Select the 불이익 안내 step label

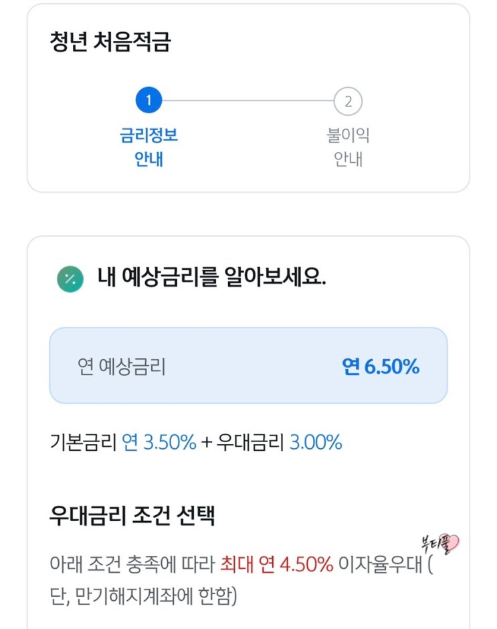click(348, 147)
